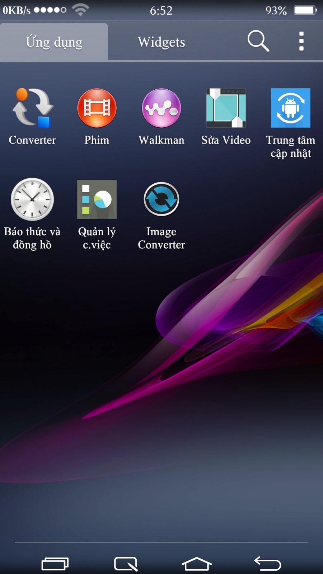
Task: Select the Ứng dụng tab
Action: point(54,42)
